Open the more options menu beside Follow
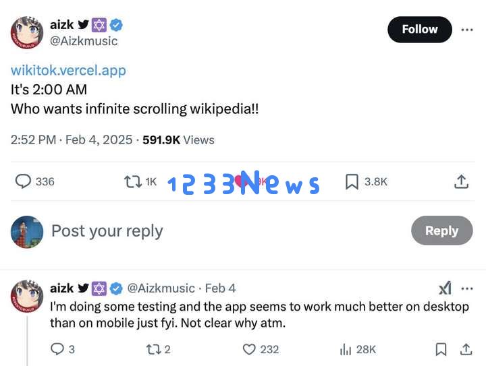486x366 pixels. (467, 30)
